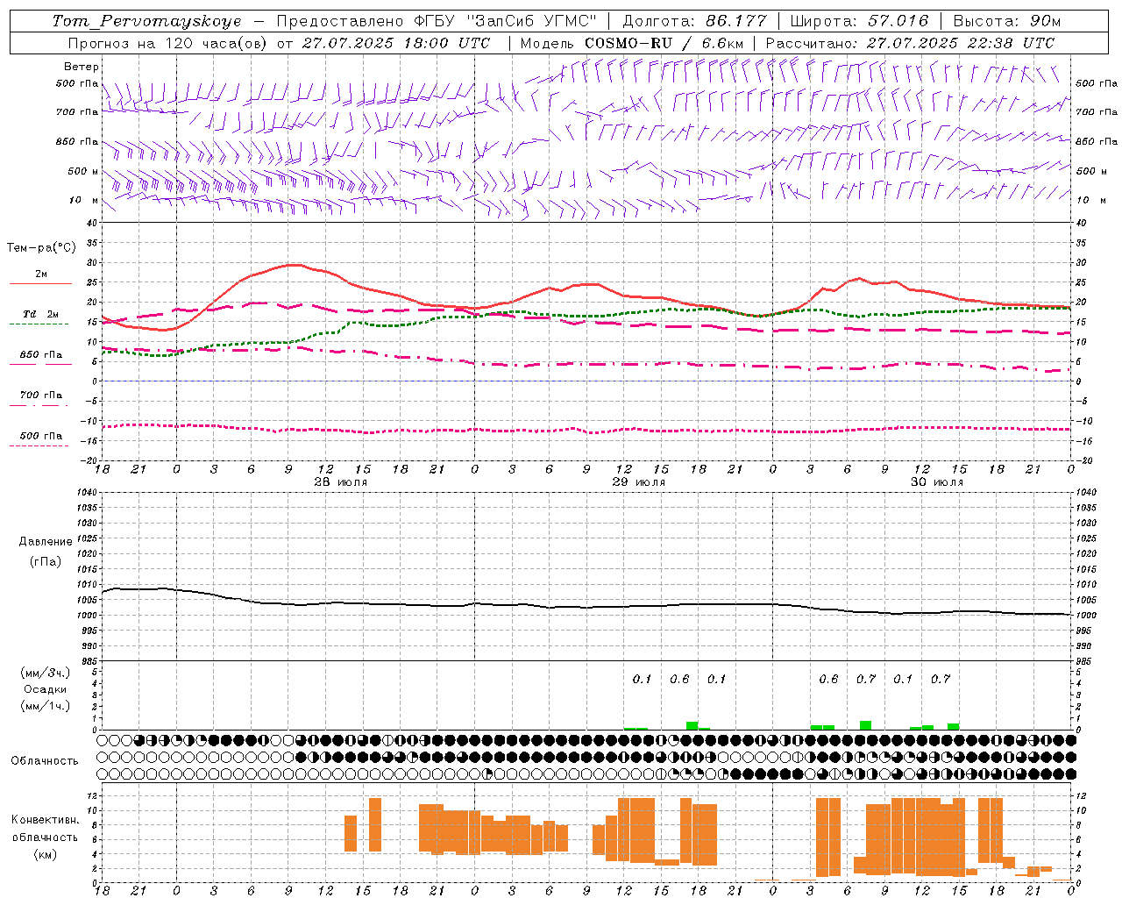Click the "850 гПа" temperature legend entry

(x=41, y=355)
